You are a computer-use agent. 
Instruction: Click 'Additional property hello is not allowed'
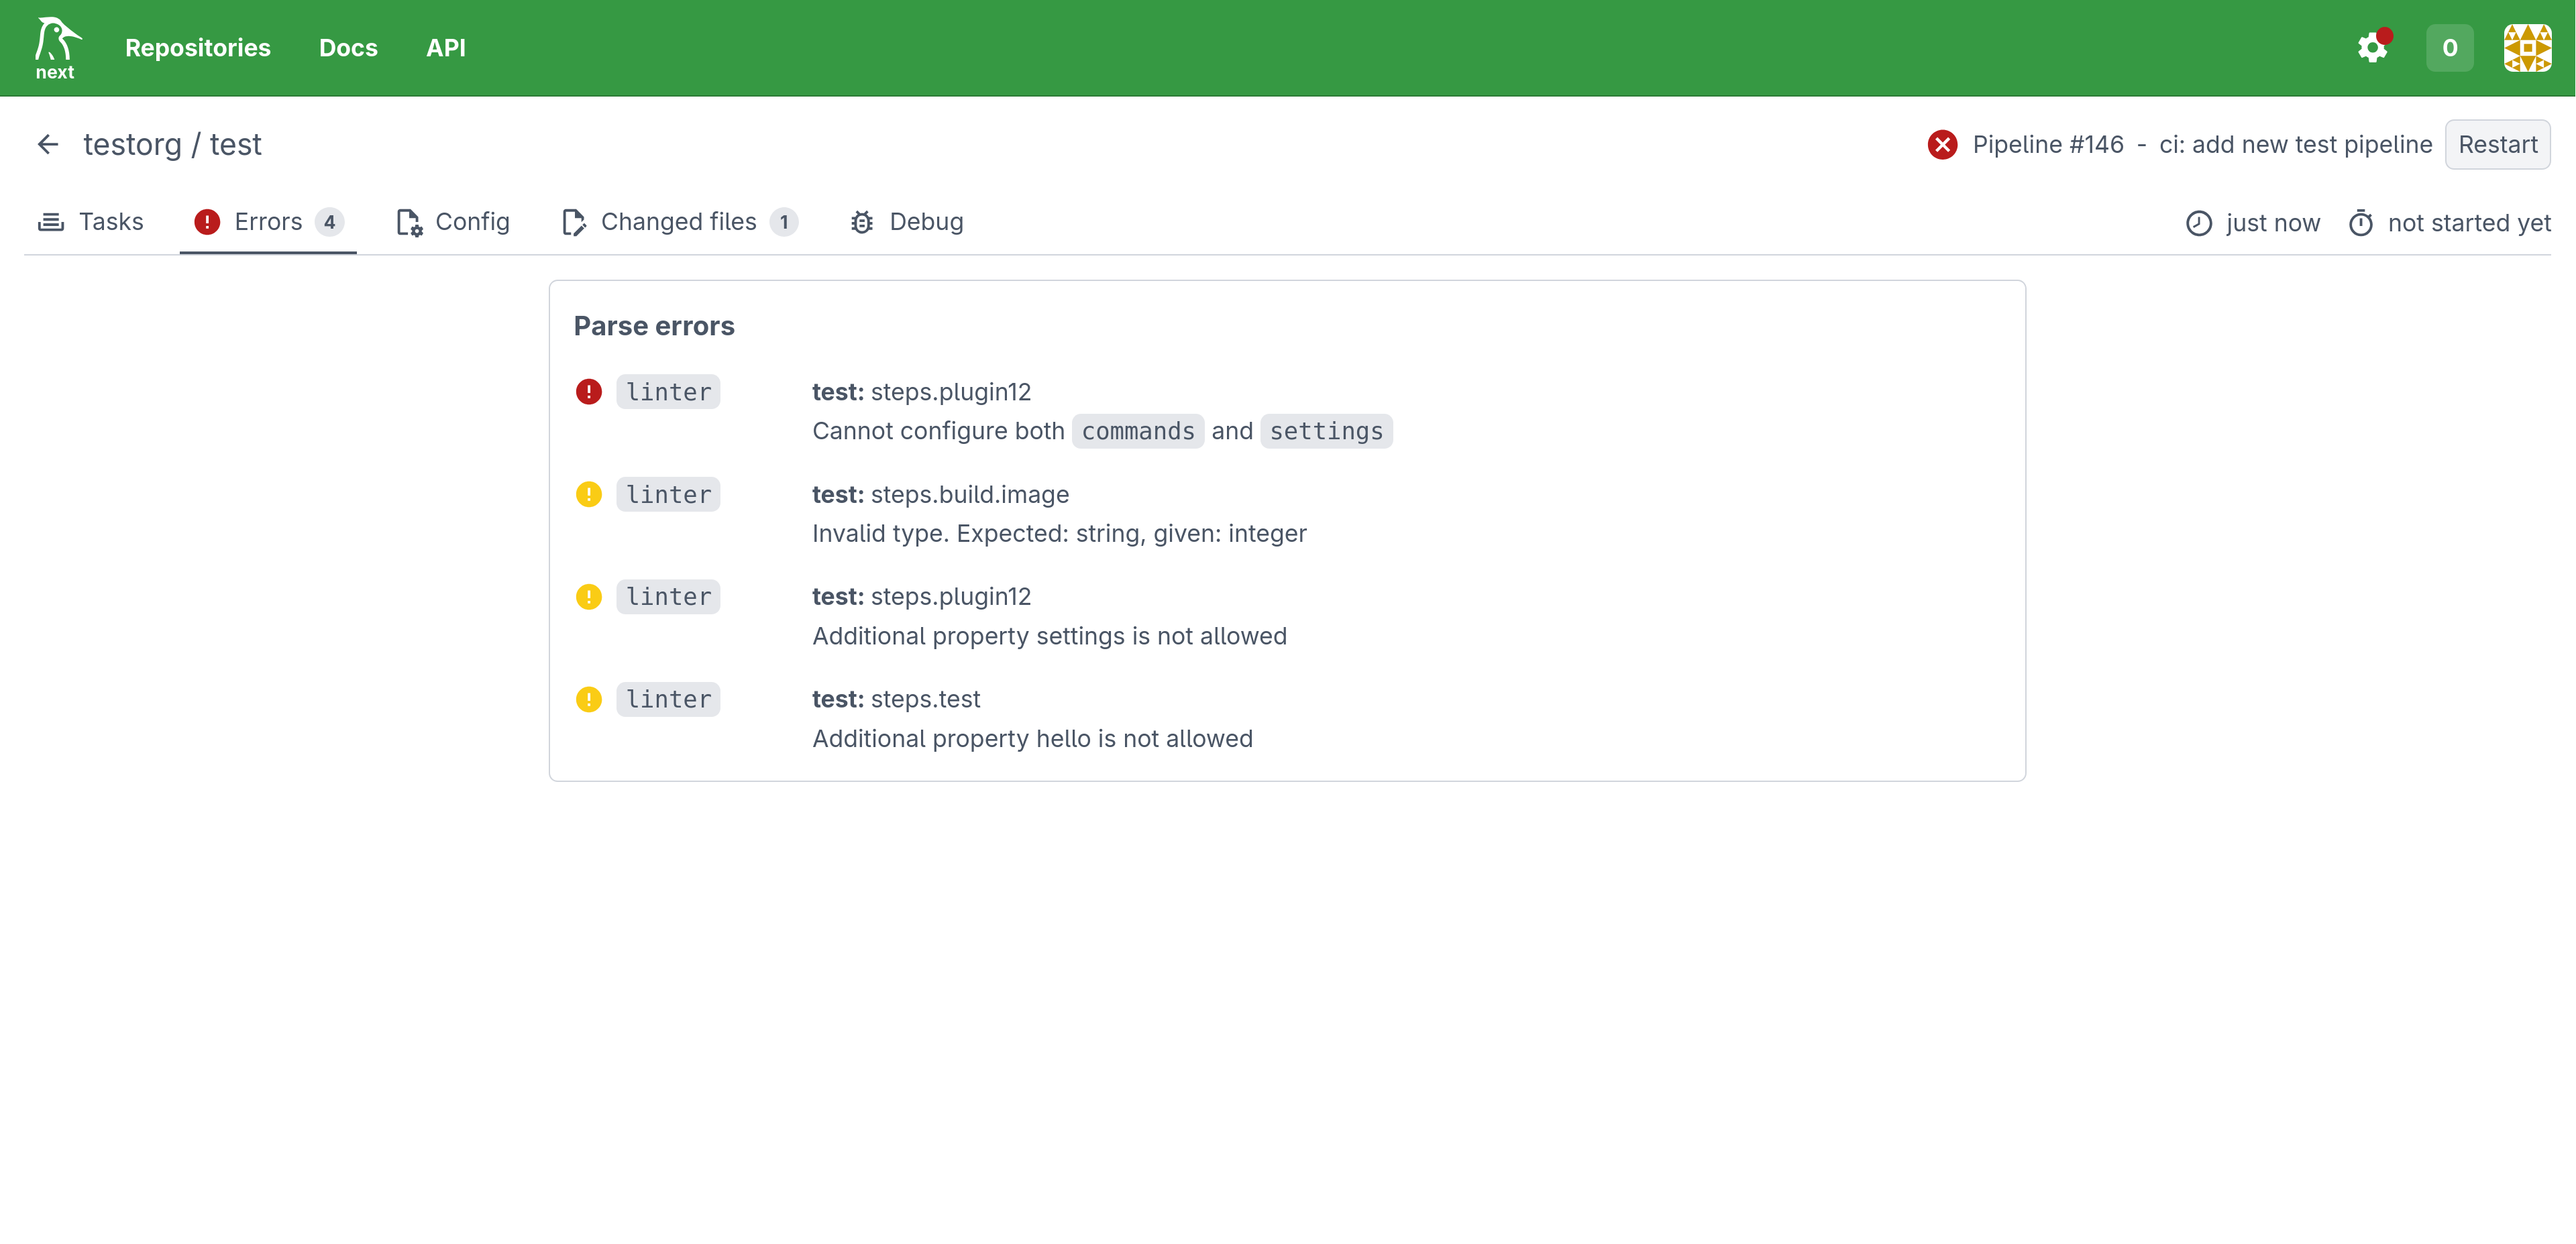1032,739
